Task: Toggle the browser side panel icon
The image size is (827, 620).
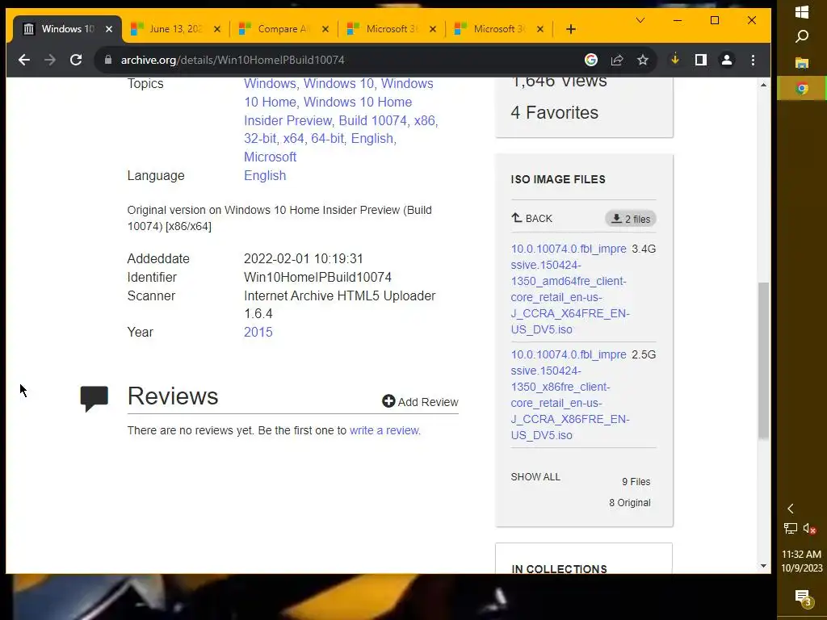Action: click(700, 60)
